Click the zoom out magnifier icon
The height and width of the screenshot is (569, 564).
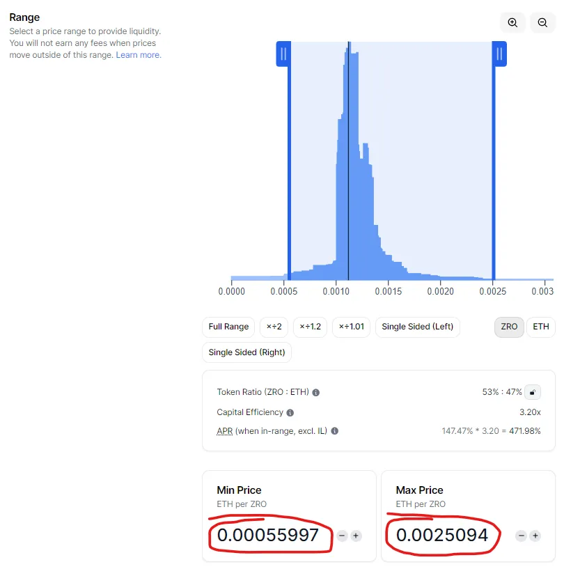[x=542, y=22]
